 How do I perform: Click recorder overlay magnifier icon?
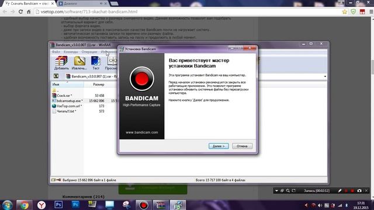coord(288,191)
